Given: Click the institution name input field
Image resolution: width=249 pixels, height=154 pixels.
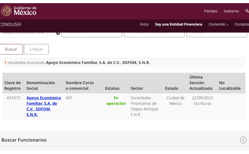Looking at the screenshot, I should (x=23, y=34).
